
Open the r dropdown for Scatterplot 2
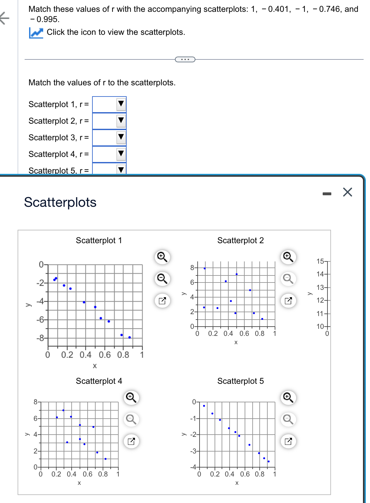(x=121, y=120)
